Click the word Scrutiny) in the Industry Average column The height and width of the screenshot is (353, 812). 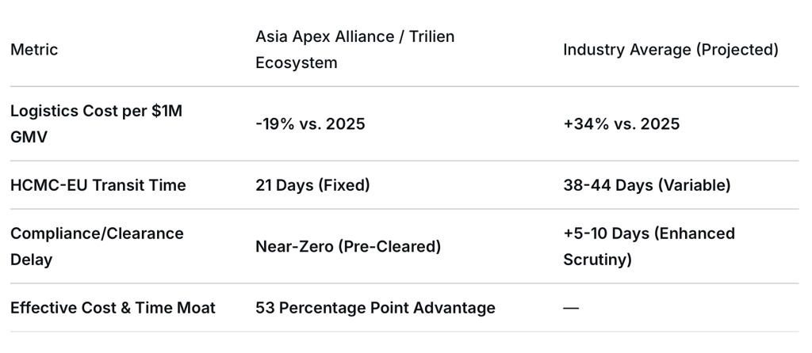tap(597, 260)
